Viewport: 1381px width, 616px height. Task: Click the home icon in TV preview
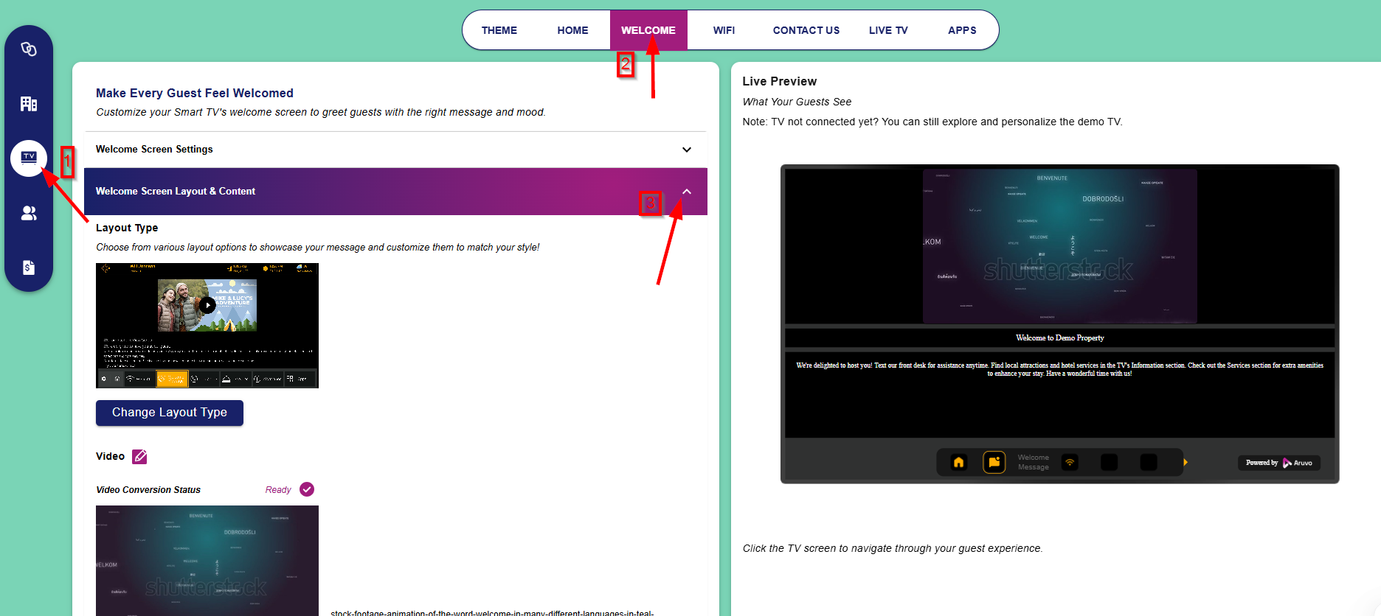click(958, 463)
